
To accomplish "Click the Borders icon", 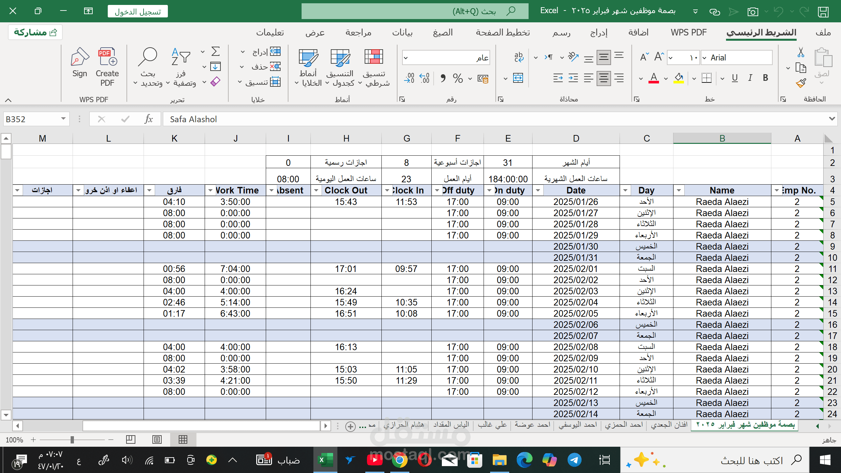I will pyautogui.click(x=706, y=78).
